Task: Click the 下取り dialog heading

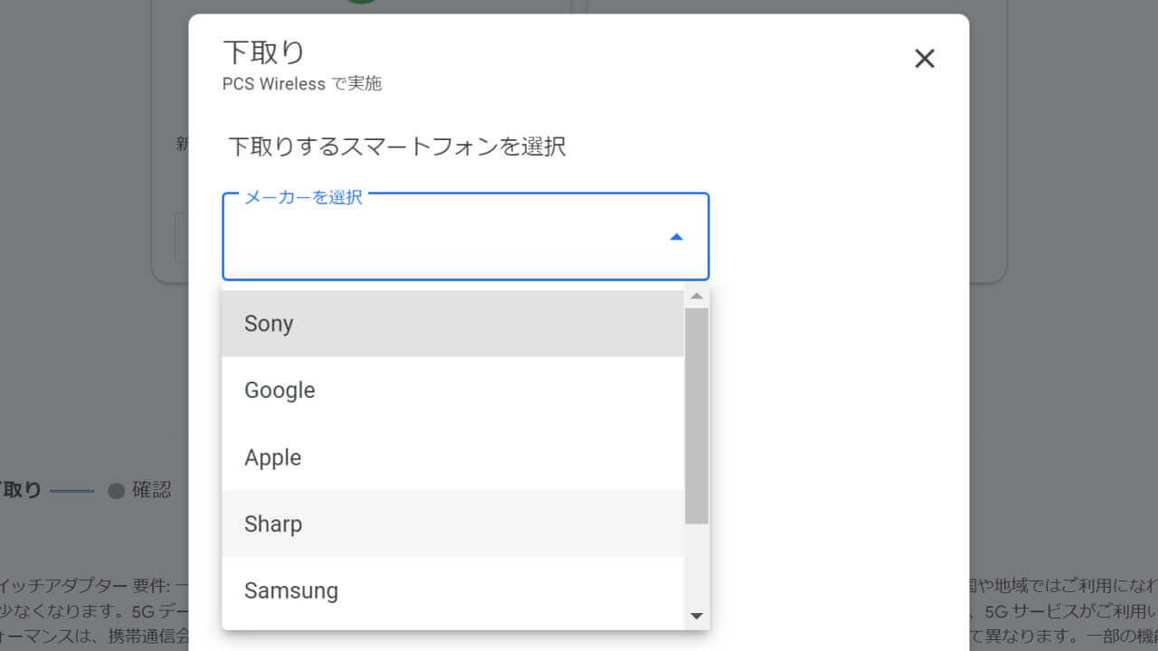Action: click(x=263, y=52)
